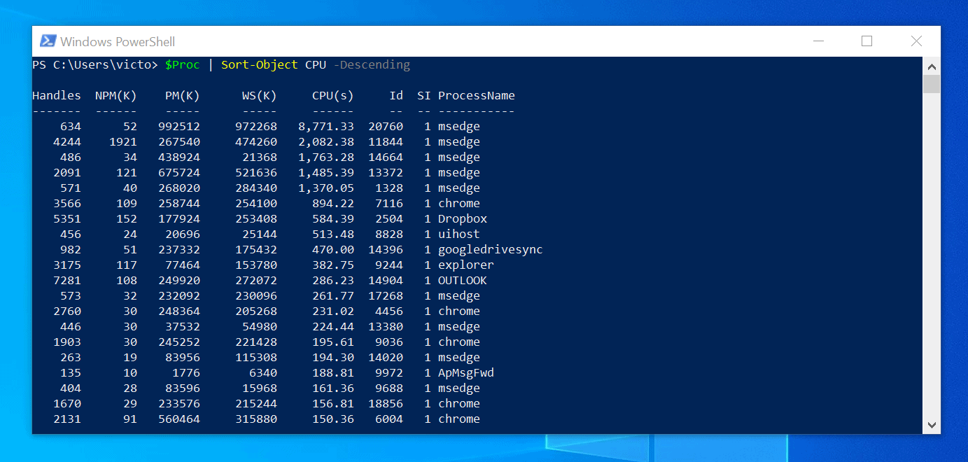Select the Id value 17268

[386, 296]
